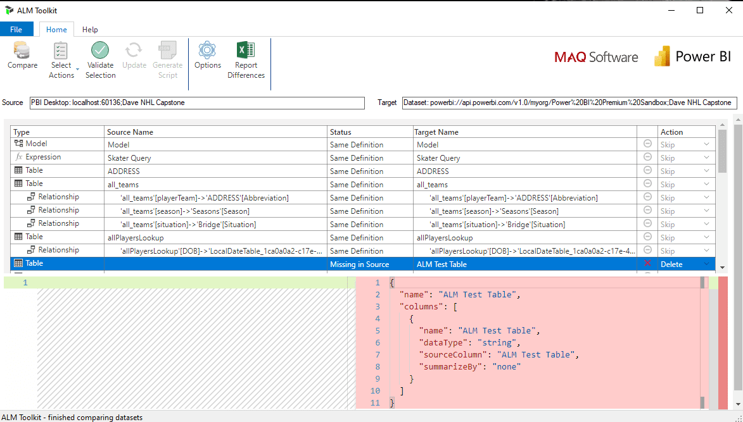Click status bar text finished comparing datasets
Image resolution: width=743 pixels, height=422 pixels.
pos(72,418)
